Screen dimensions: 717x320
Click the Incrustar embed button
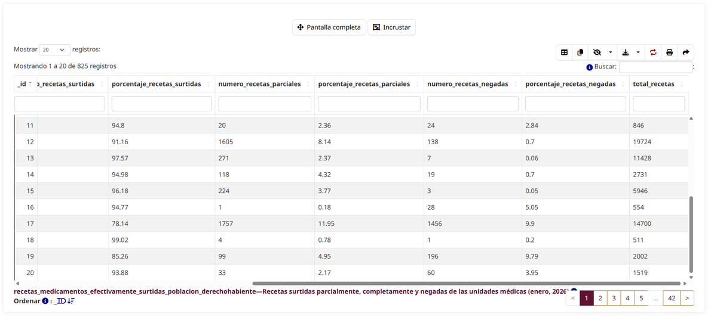click(x=391, y=27)
